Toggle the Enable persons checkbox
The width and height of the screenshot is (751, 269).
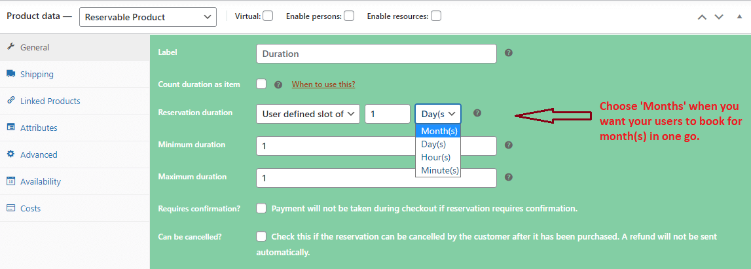coord(349,16)
